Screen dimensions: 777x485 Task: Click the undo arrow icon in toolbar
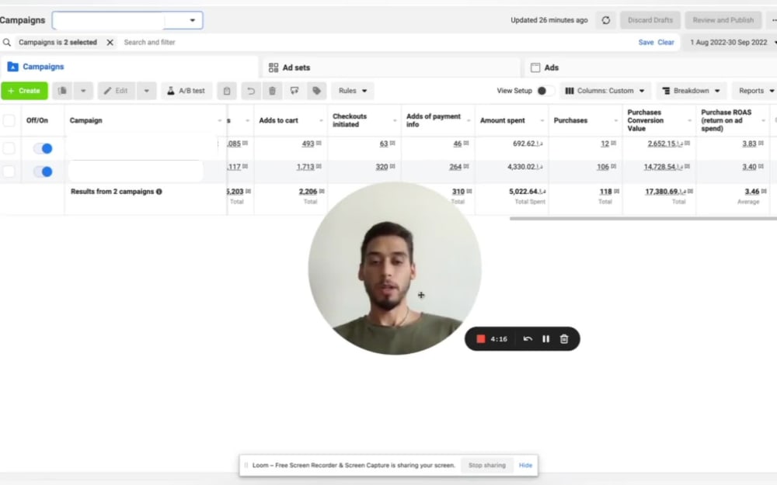click(251, 91)
